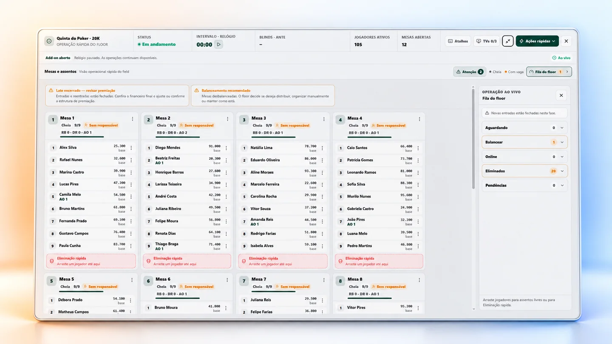Image resolution: width=612 pixels, height=344 pixels.
Task: Open the Mesa 5 three-dot menu
Action: (x=132, y=280)
